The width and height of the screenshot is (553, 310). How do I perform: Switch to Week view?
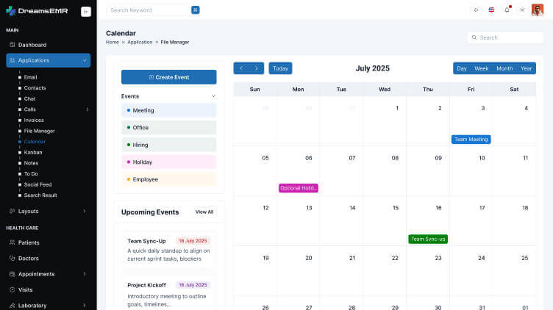coord(482,68)
